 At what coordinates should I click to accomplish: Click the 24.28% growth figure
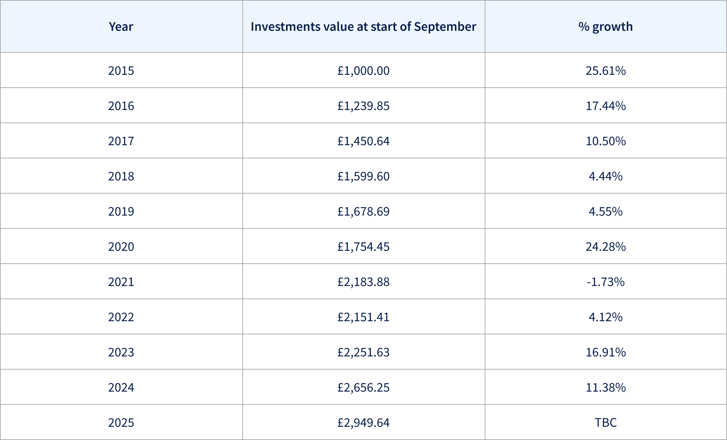click(x=605, y=246)
